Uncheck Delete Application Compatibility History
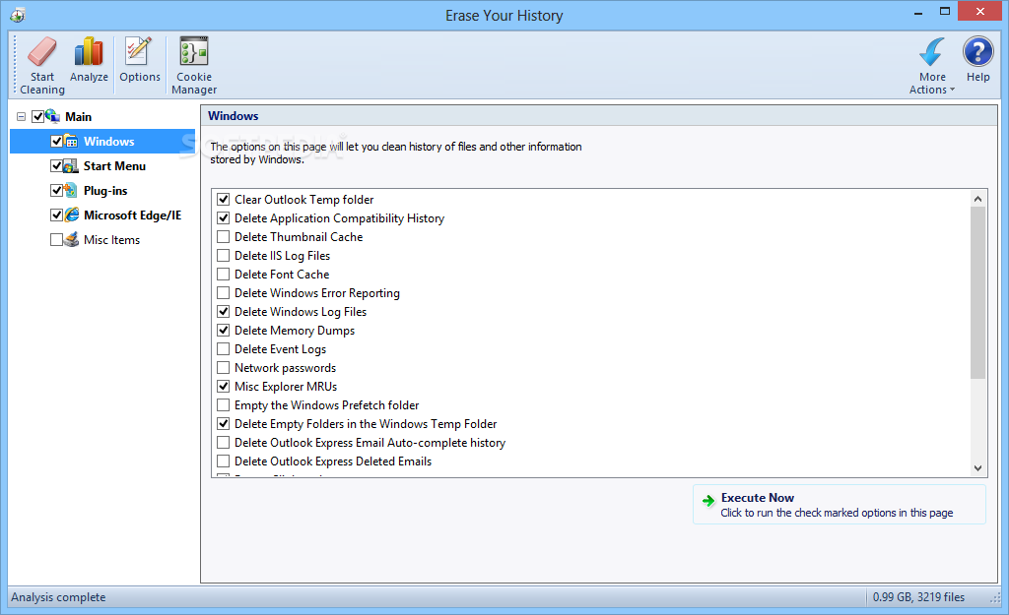The height and width of the screenshot is (615, 1009). click(x=224, y=217)
